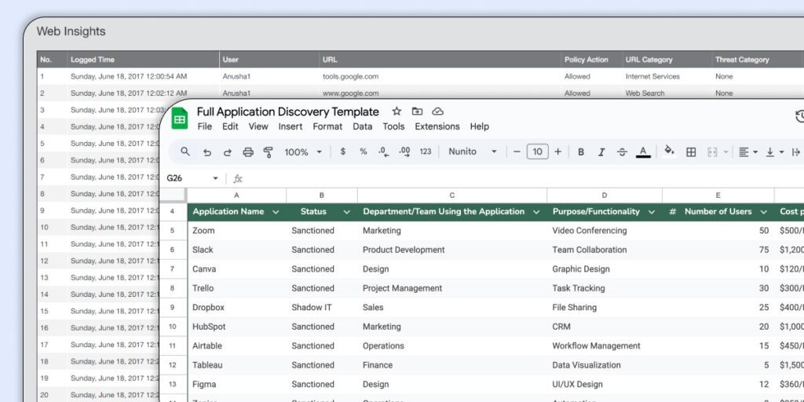Open the text color picker
This screenshot has width=804, height=402.
coord(643,152)
